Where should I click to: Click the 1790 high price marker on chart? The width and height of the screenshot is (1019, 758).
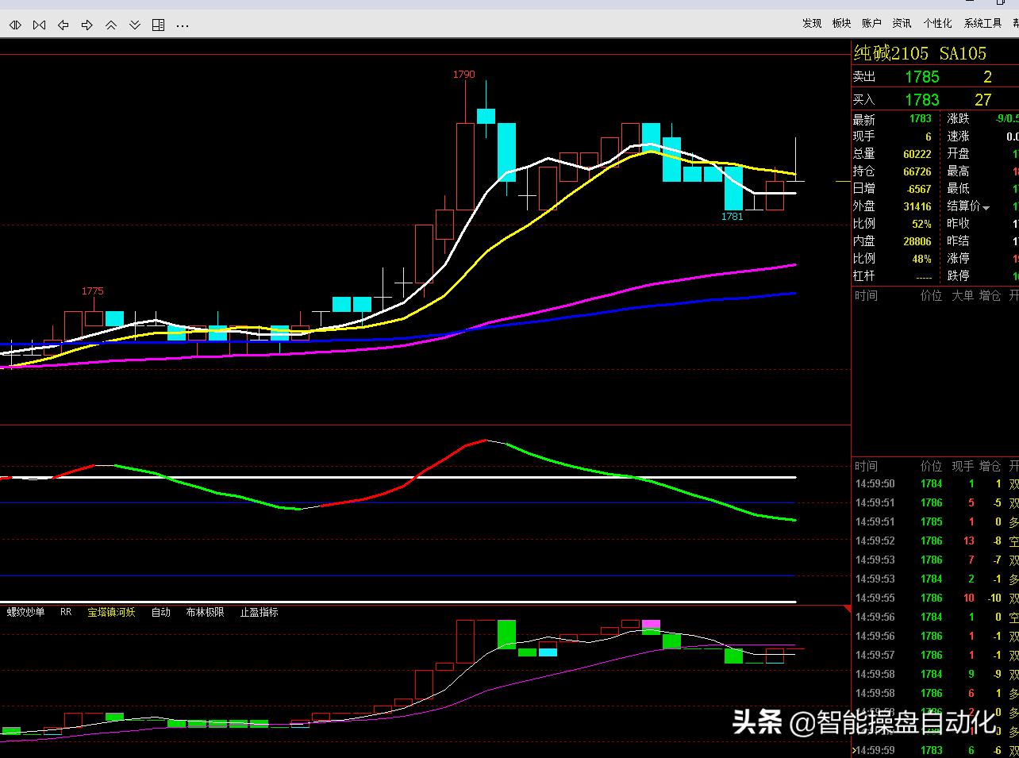pyautogui.click(x=463, y=74)
